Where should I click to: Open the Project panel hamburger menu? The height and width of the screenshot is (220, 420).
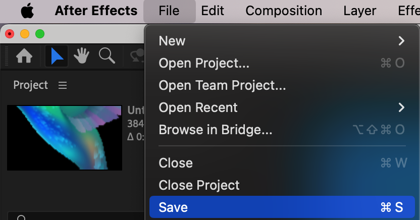(63, 85)
